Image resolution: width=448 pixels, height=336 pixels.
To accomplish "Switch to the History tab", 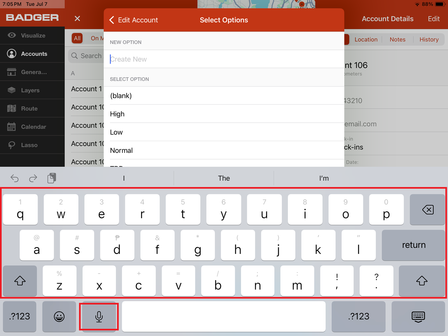I will [x=429, y=39].
